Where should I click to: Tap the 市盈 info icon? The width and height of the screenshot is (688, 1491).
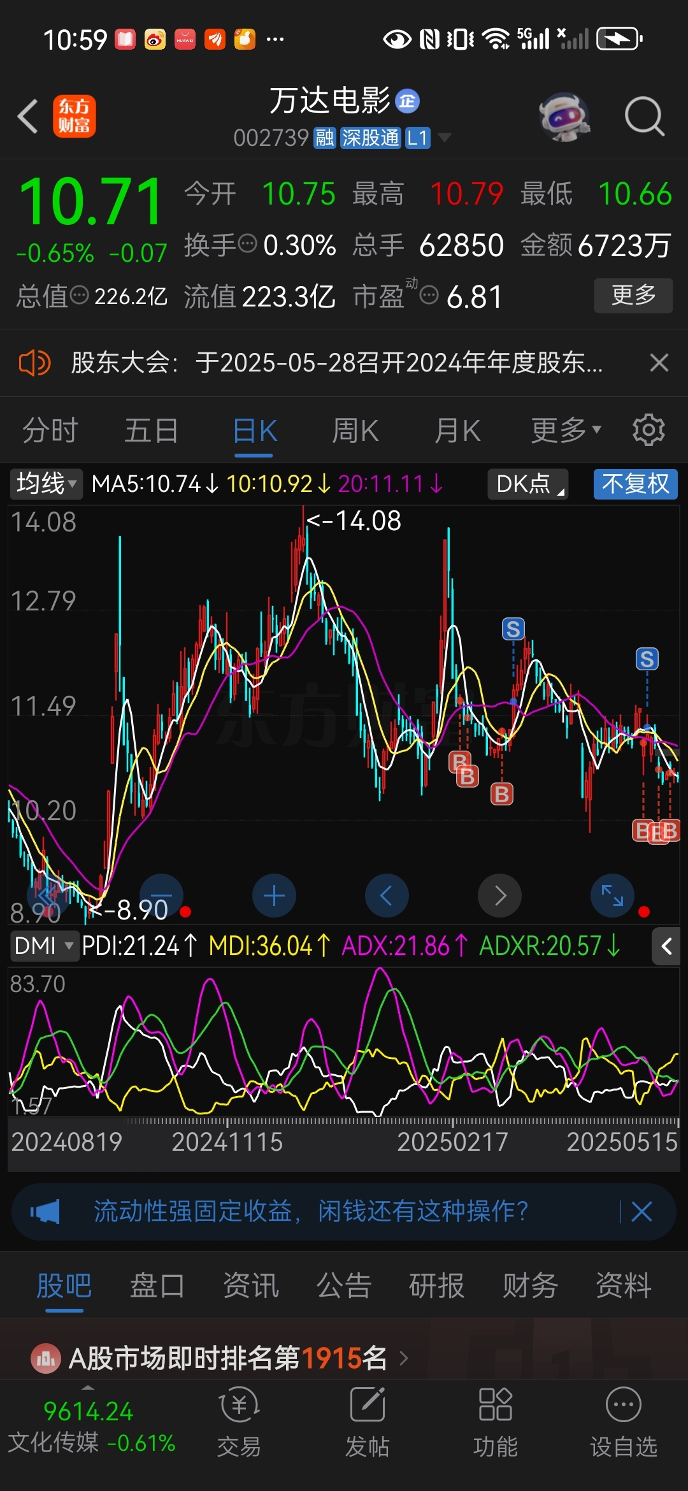429,295
